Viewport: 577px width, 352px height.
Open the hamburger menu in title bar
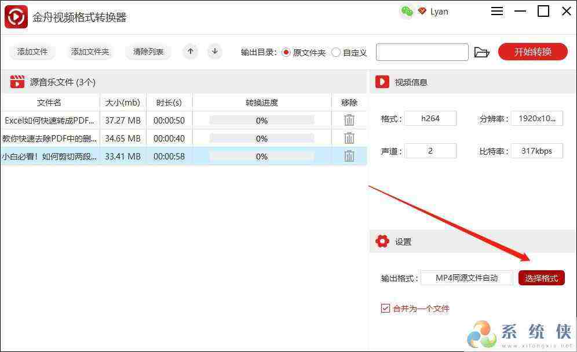(x=497, y=11)
